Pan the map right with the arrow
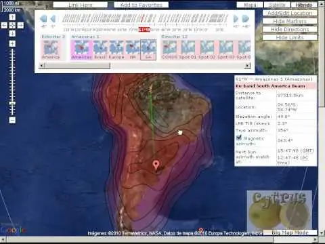The image size is (325, 244). coord(20,25)
